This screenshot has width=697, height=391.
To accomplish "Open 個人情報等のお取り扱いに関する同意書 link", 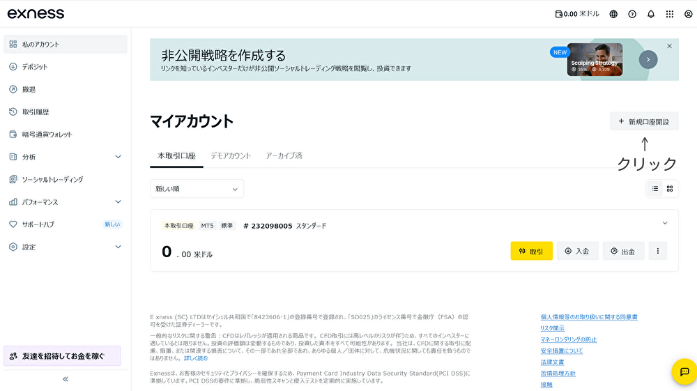I will (x=589, y=317).
